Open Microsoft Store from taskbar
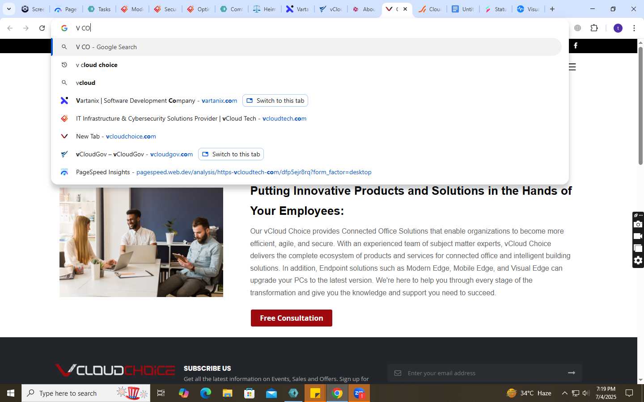The height and width of the screenshot is (402, 644). (250, 393)
